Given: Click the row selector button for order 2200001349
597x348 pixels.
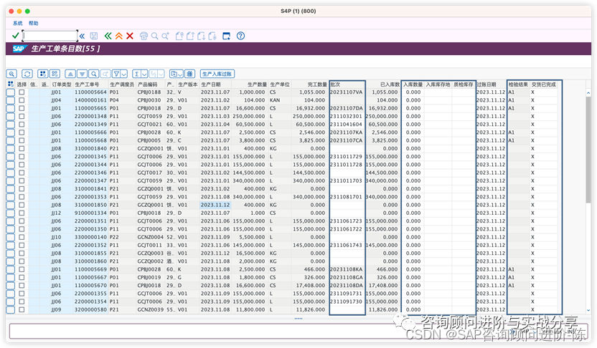Looking at the screenshot, I should click(10, 124).
